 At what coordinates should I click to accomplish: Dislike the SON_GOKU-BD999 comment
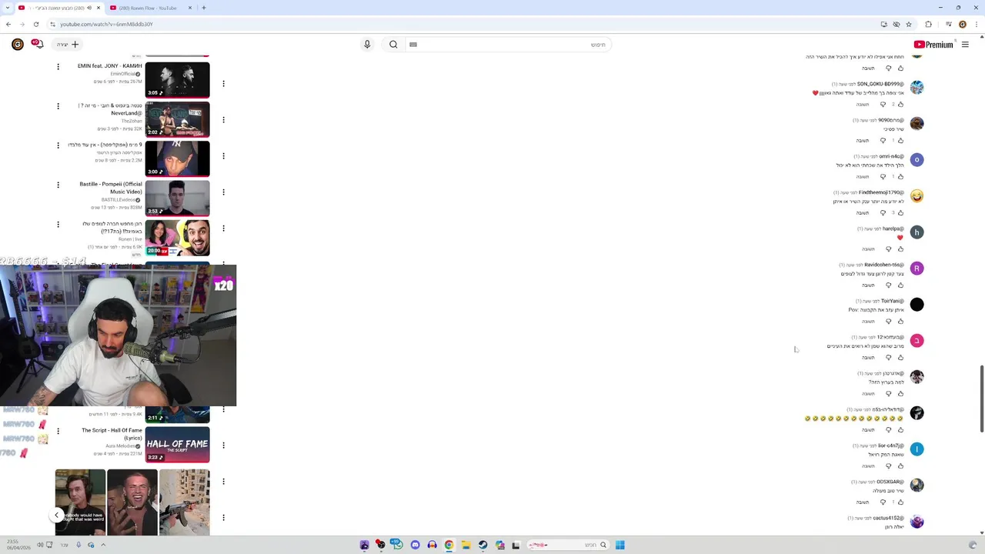tap(883, 105)
